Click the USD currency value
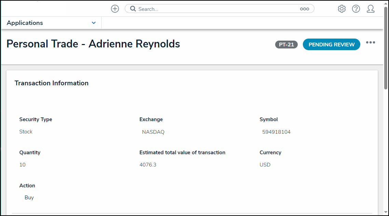 [265, 164]
